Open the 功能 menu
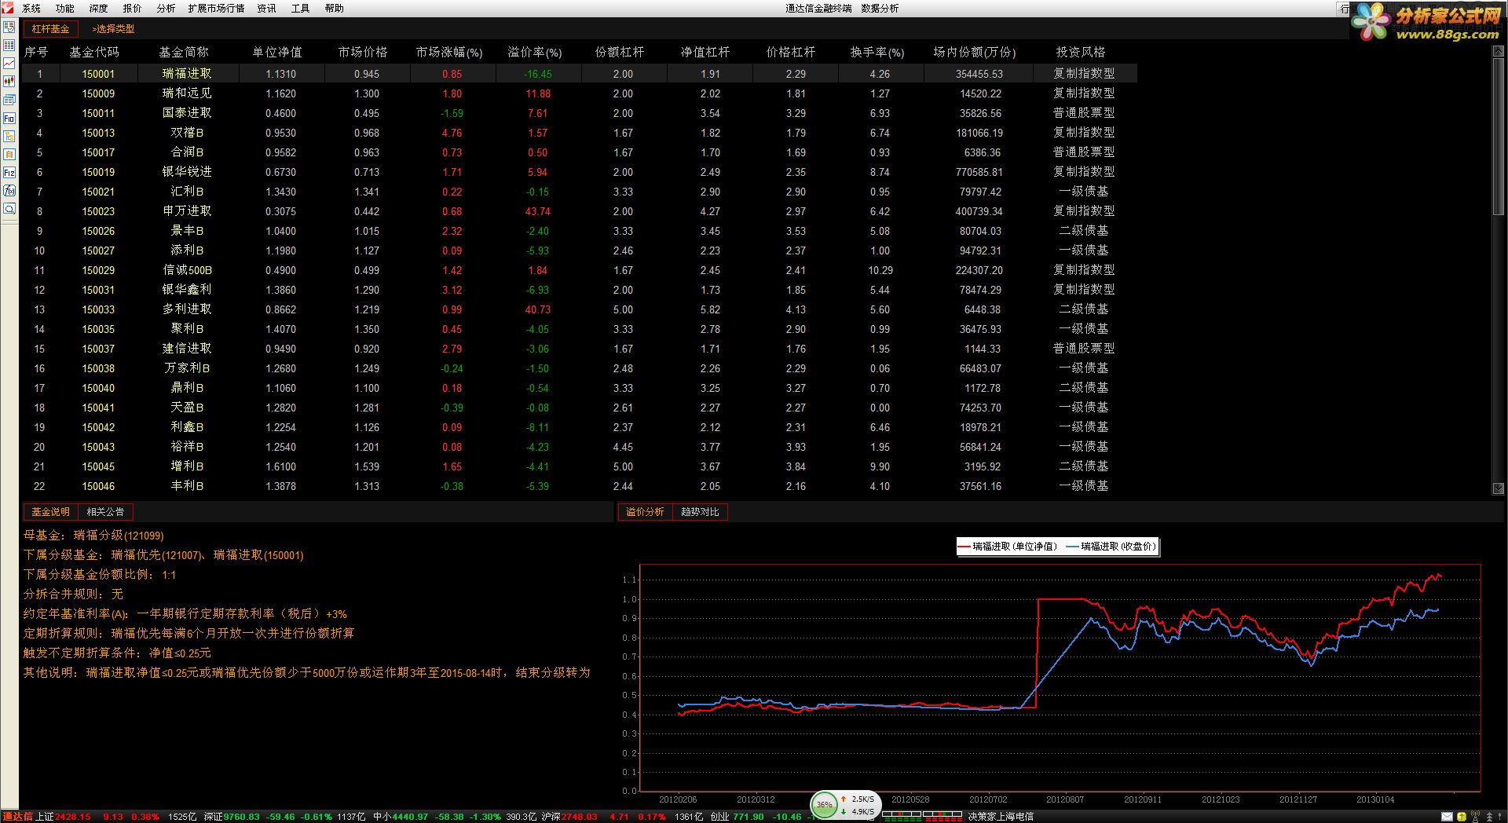Screen dimensions: 1508x823 point(65,9)
